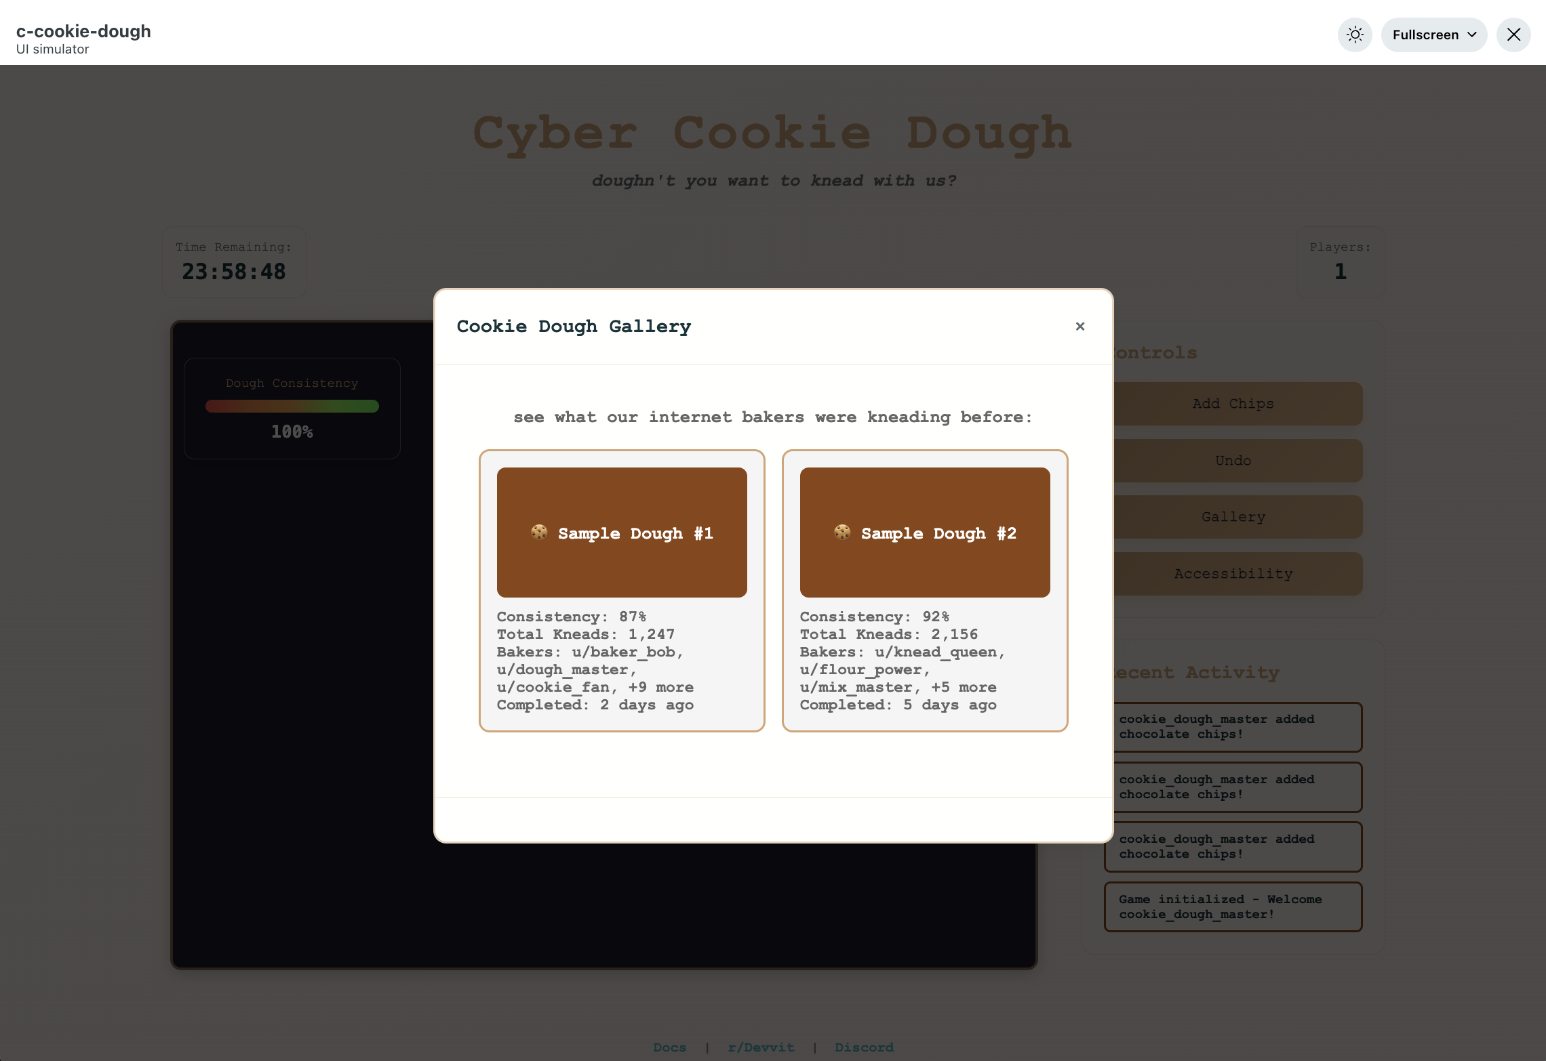Click the cookie emoji on Sample Dough #1
Viewport: 1546px width, 1061px height.
click(x=539, y=533)
